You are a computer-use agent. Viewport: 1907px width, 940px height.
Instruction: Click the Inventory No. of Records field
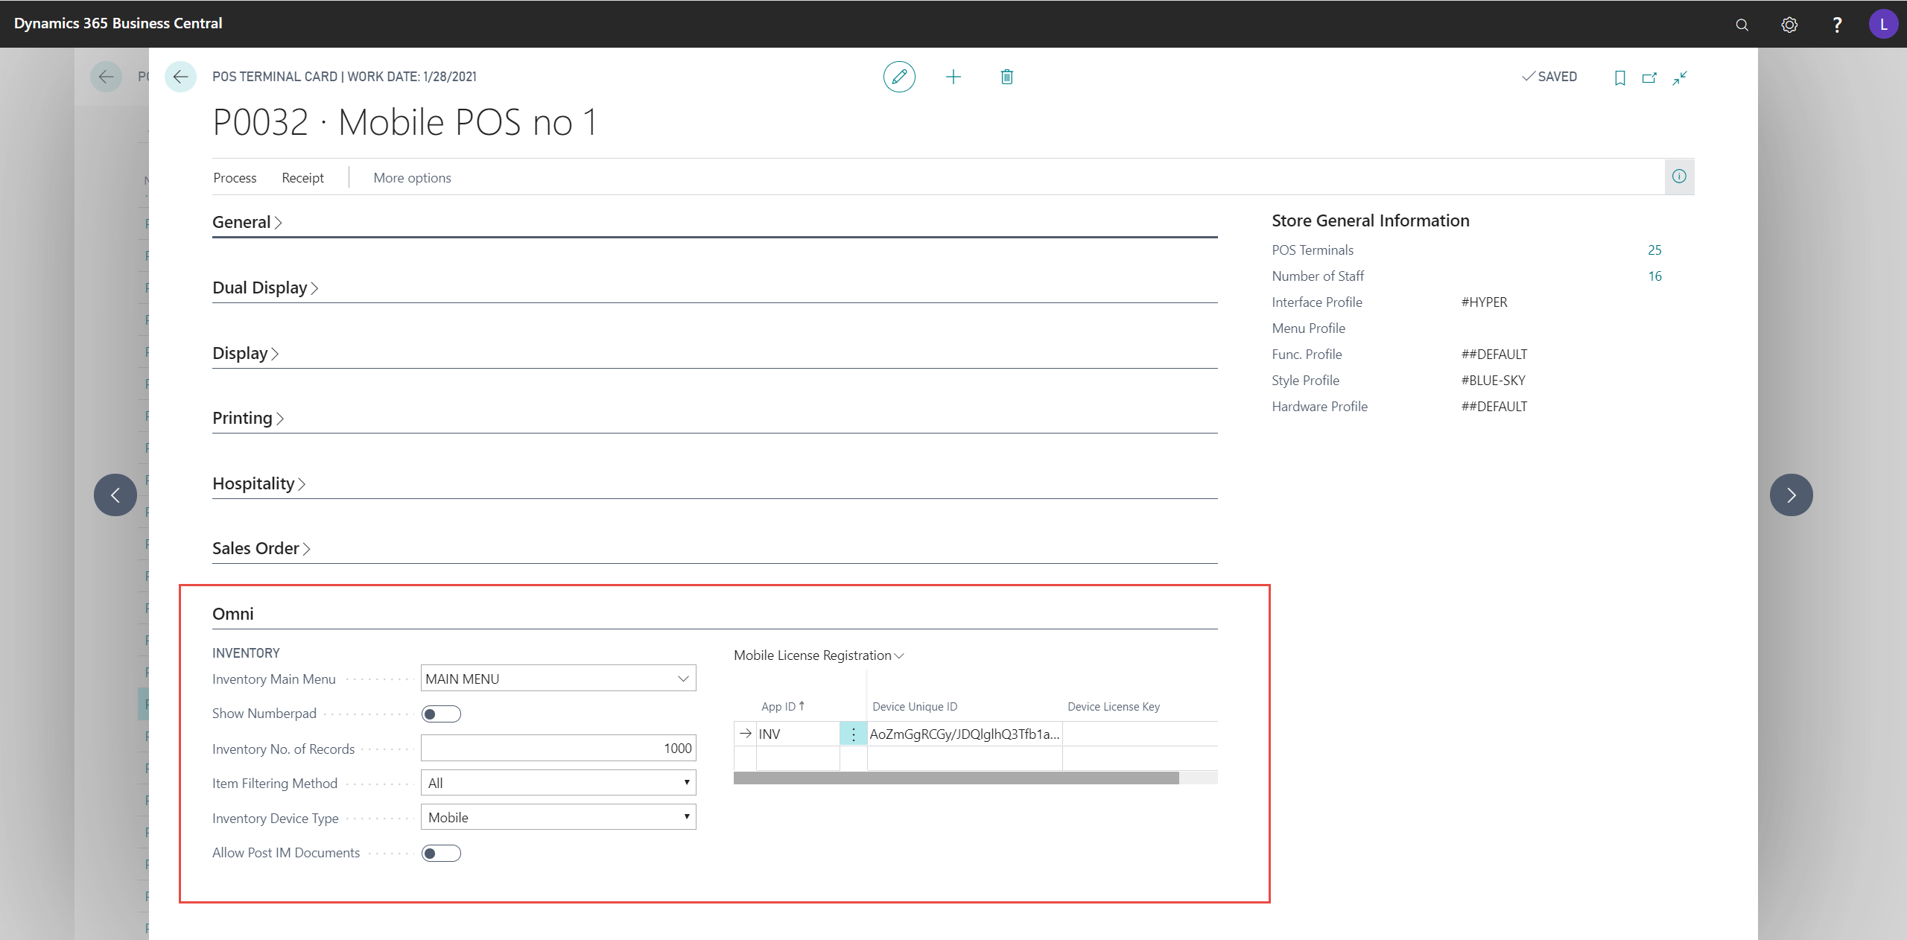point(558,748)
